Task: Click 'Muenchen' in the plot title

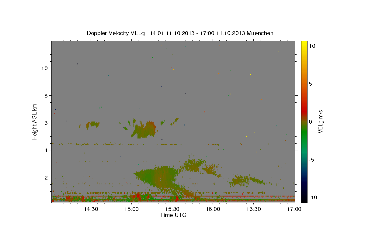Action: pos(260,33)
